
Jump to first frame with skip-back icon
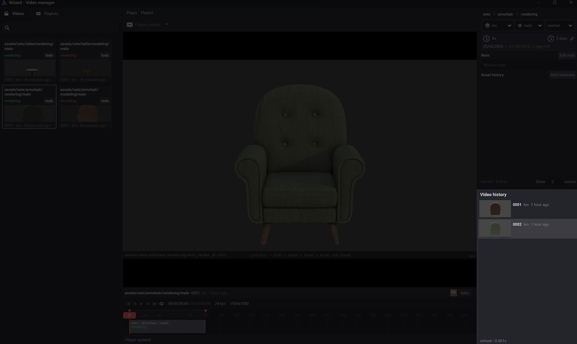(x=128, y=304)
